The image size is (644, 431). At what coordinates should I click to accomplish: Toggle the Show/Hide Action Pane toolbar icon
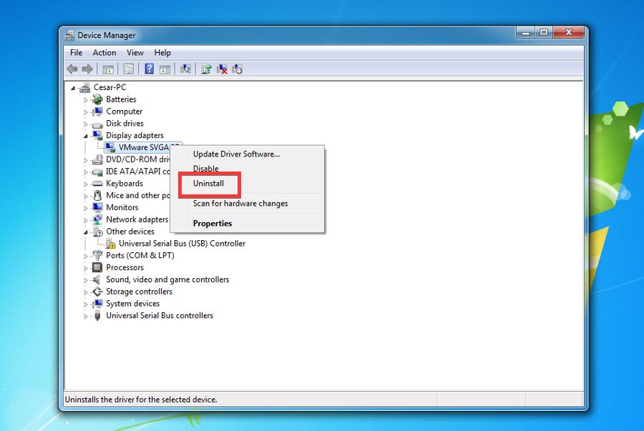(165, 69)
